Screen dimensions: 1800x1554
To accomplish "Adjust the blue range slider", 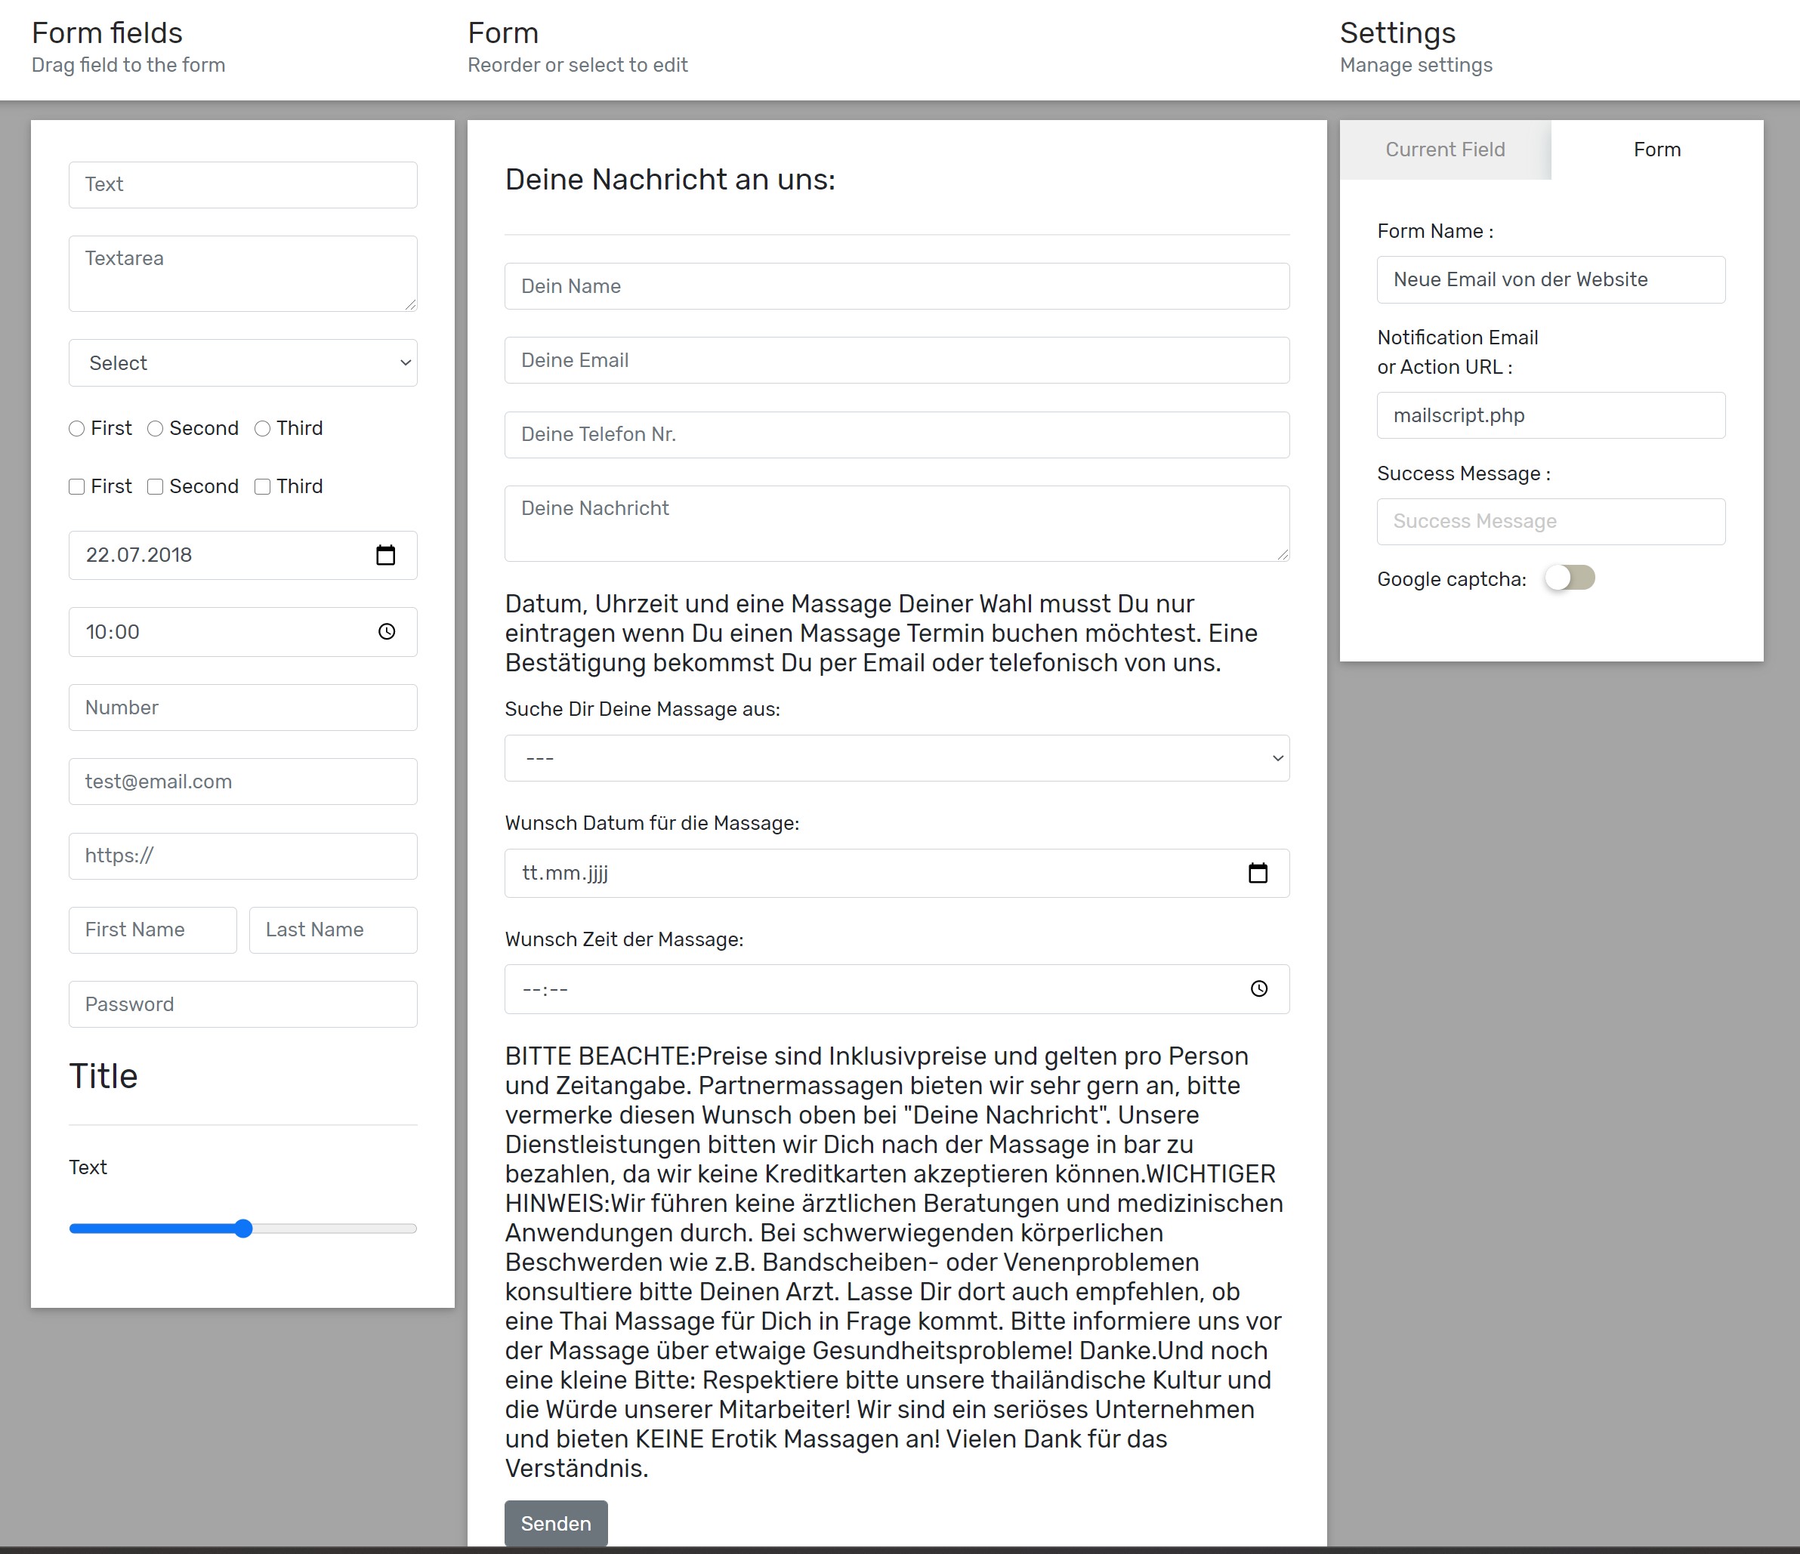I will [244, 1229].
